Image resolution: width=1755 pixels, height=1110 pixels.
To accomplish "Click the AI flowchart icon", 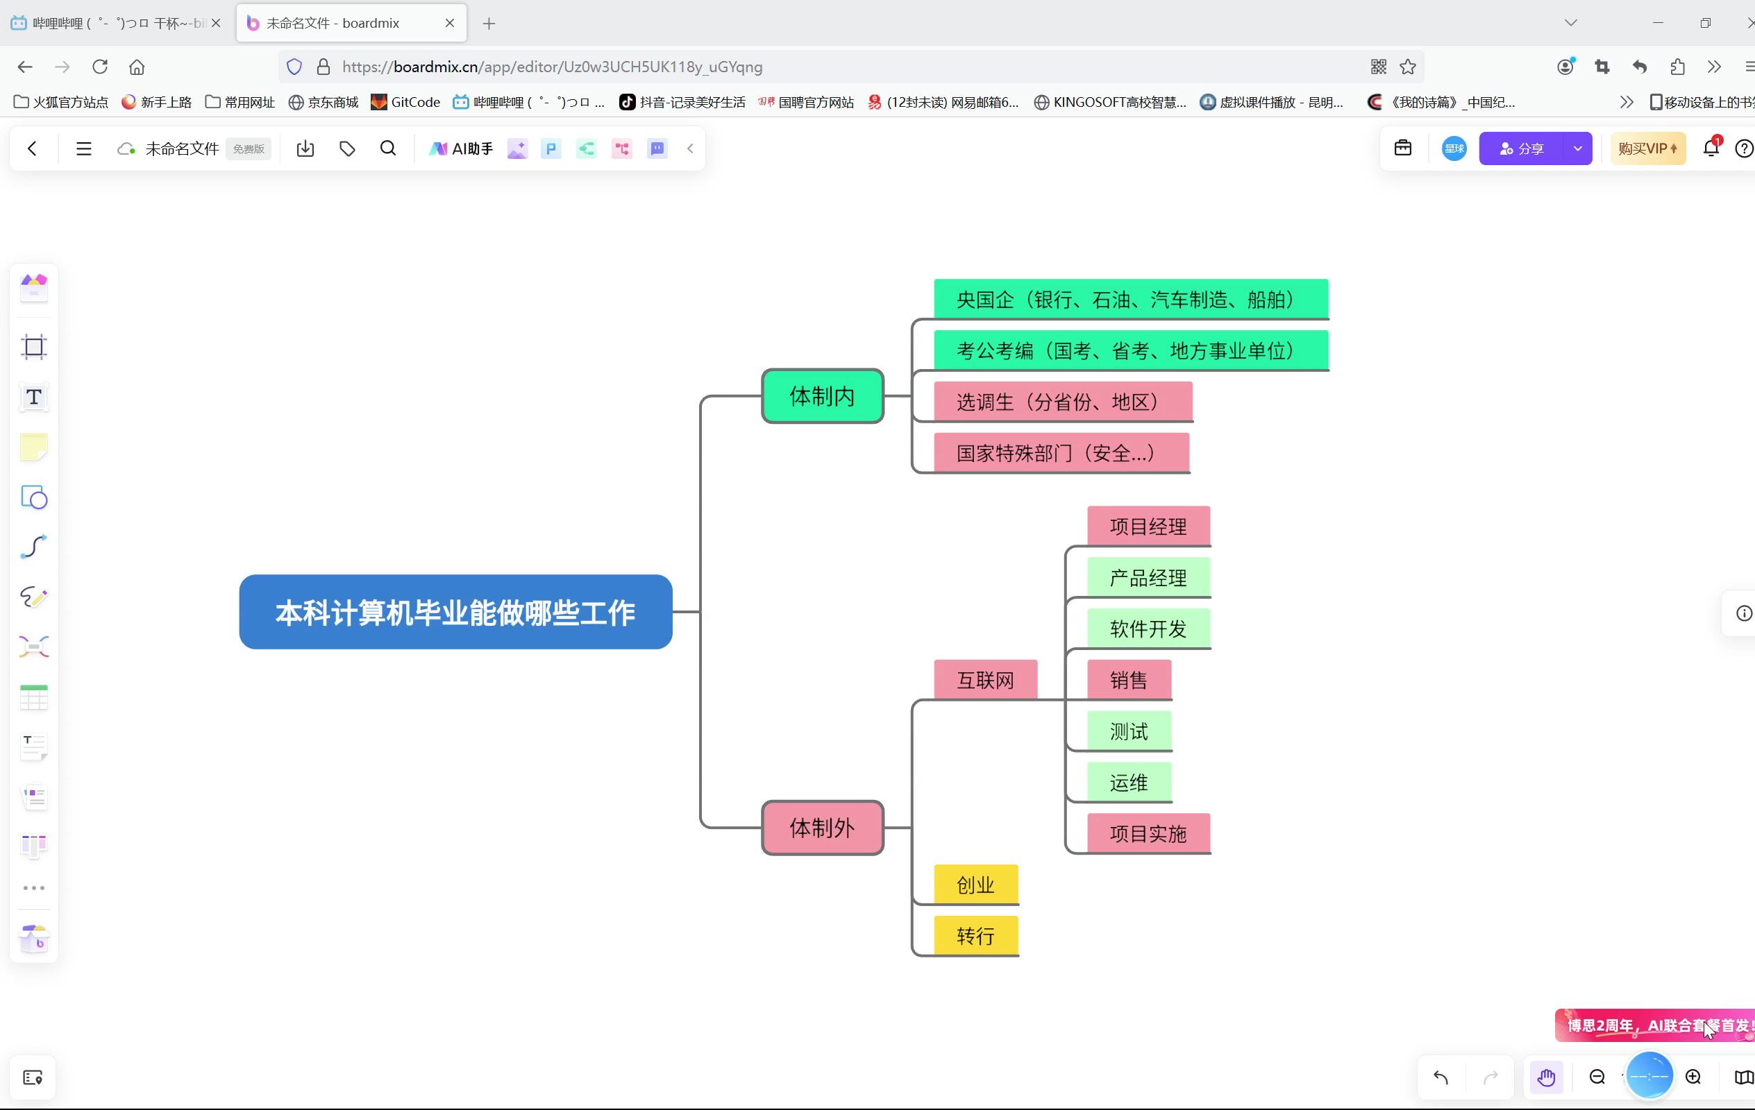I will point(622,148).
